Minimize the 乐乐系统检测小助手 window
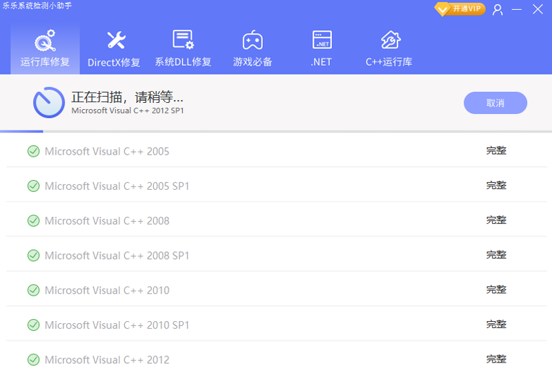 pos(517,10)
